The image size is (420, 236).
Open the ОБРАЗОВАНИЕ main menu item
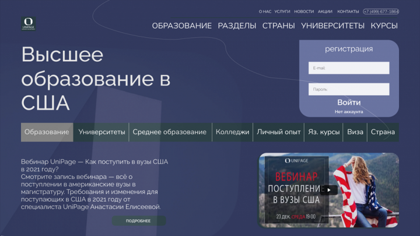tap(182, 26)
